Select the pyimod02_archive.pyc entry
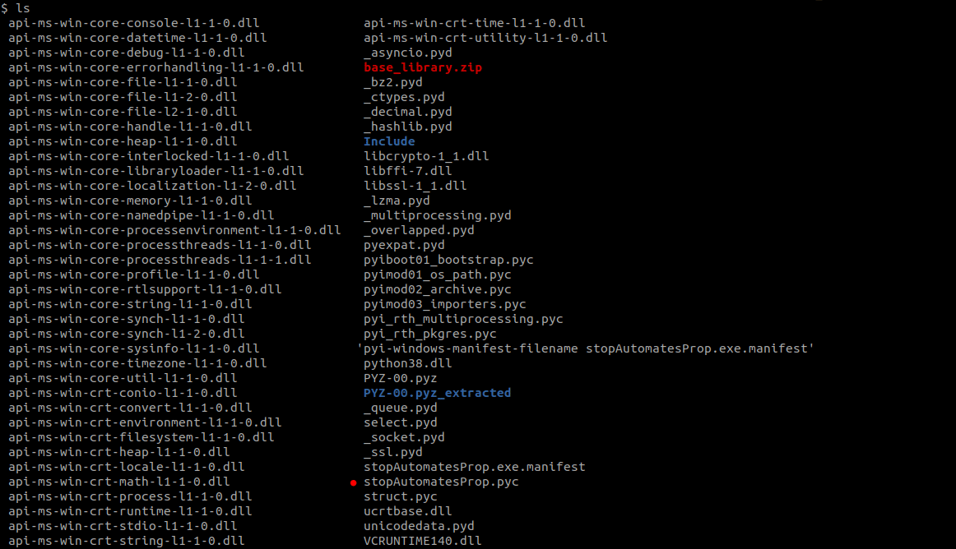This screenshot has height=549, width=956. pyautogui.click(x=437, y=289)
